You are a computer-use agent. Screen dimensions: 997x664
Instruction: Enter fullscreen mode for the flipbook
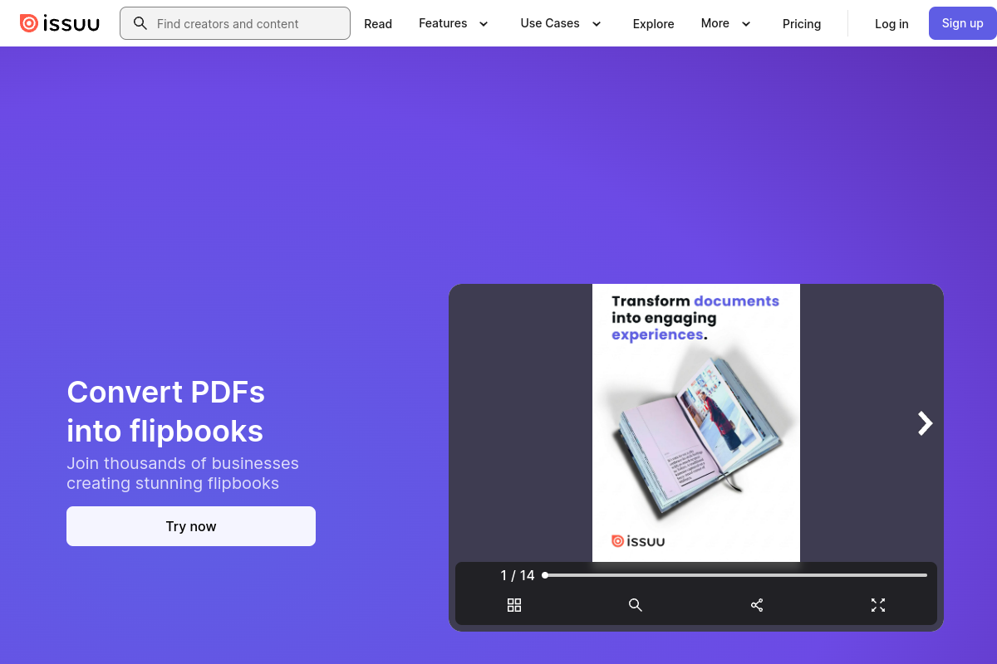point(878,605)
